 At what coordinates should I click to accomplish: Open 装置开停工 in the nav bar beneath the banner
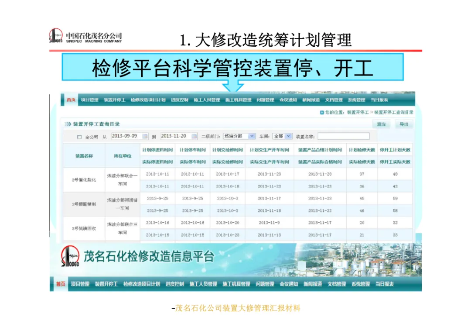(x=106, y=284)
